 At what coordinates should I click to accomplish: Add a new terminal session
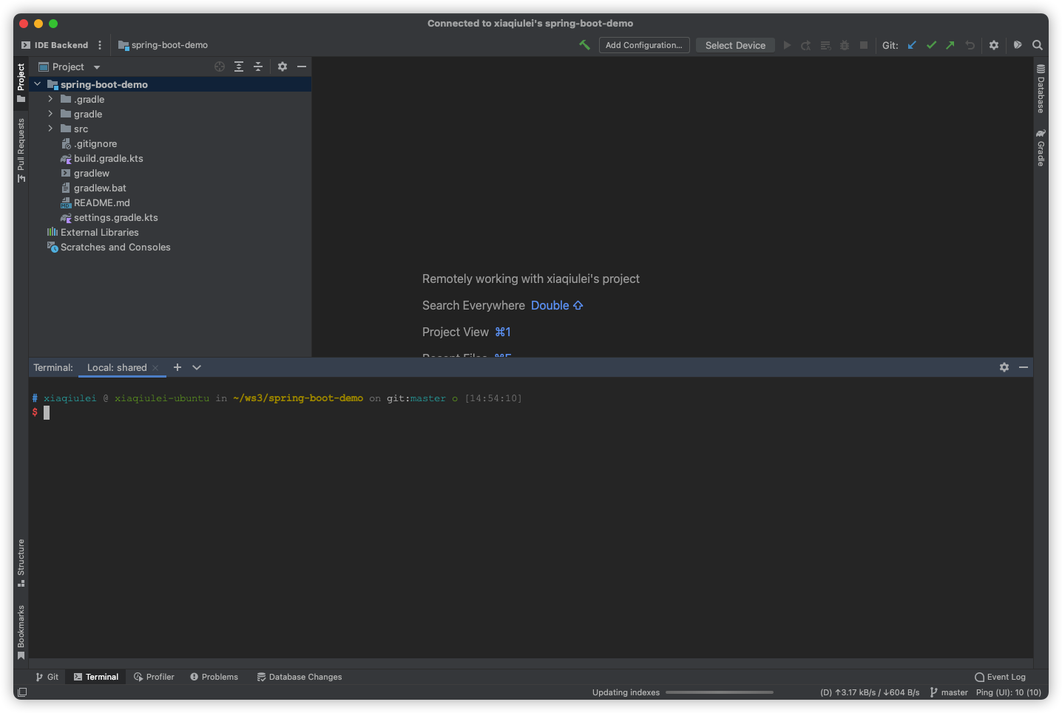click(177, 367)
